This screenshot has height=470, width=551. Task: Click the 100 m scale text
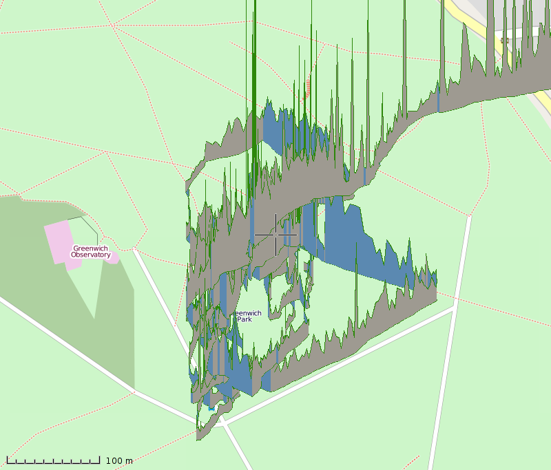(119, 460)
